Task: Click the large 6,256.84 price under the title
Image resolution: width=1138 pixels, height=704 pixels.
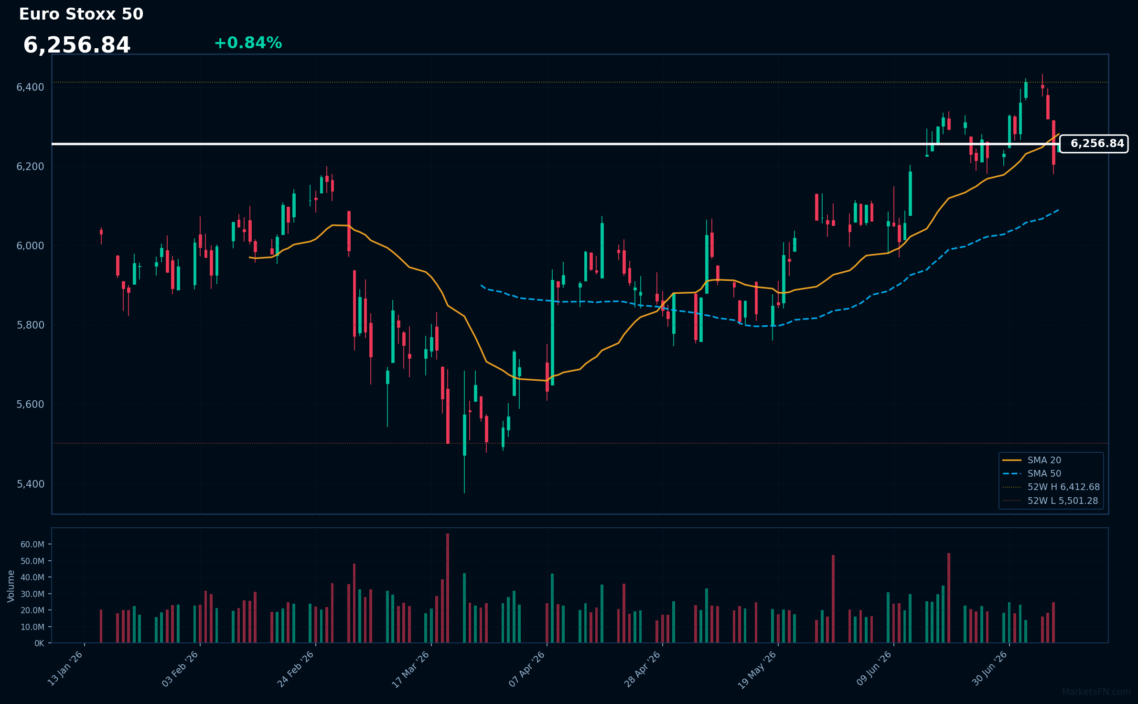Action: [x=77, y=45]
